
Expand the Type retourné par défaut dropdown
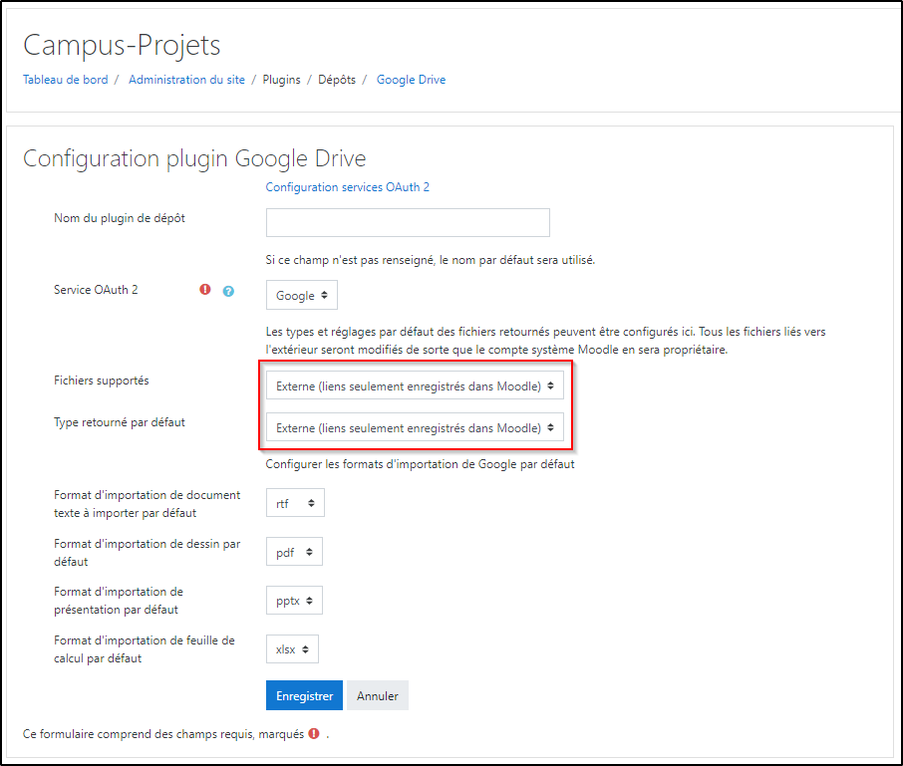click(x=415, y=427)
